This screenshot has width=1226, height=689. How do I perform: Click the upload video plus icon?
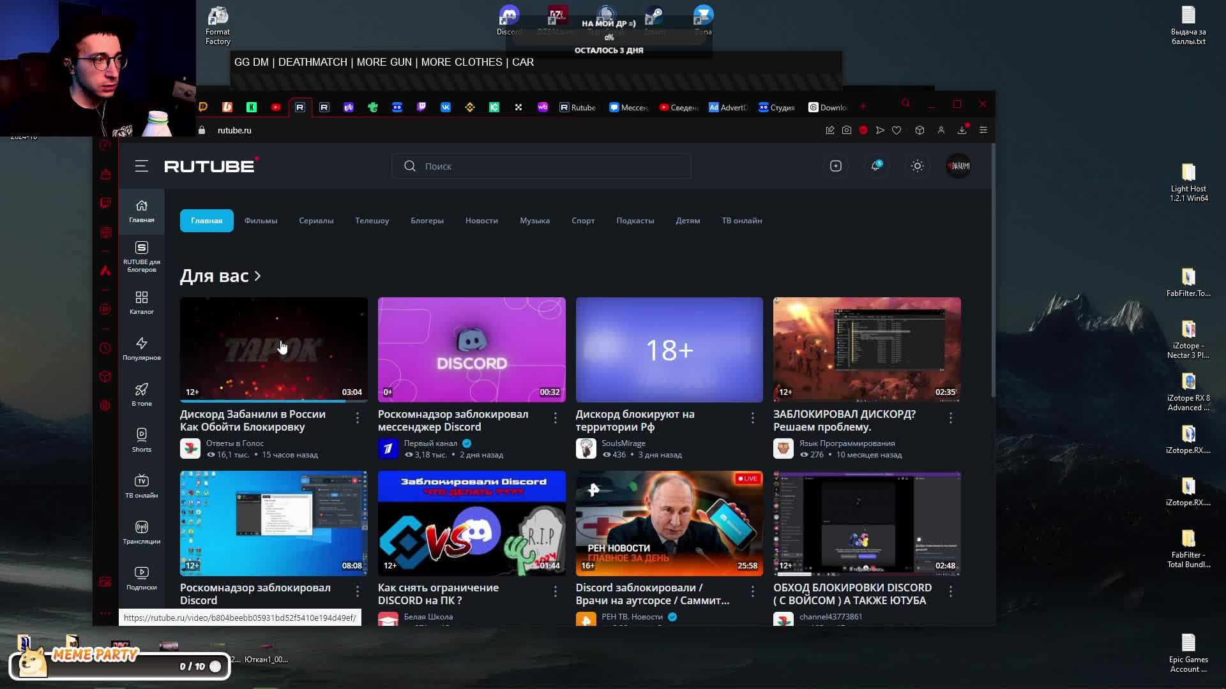click(x=836, y=166)
